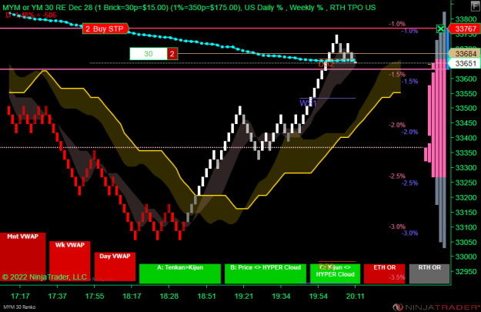481x312 pixels.
Task: Click the 18:28 time axis label
Action: click(x=169, y=297)
